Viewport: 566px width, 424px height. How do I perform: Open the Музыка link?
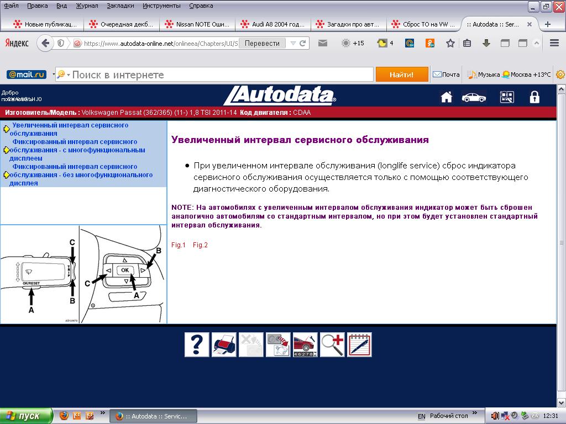(484, 75)
